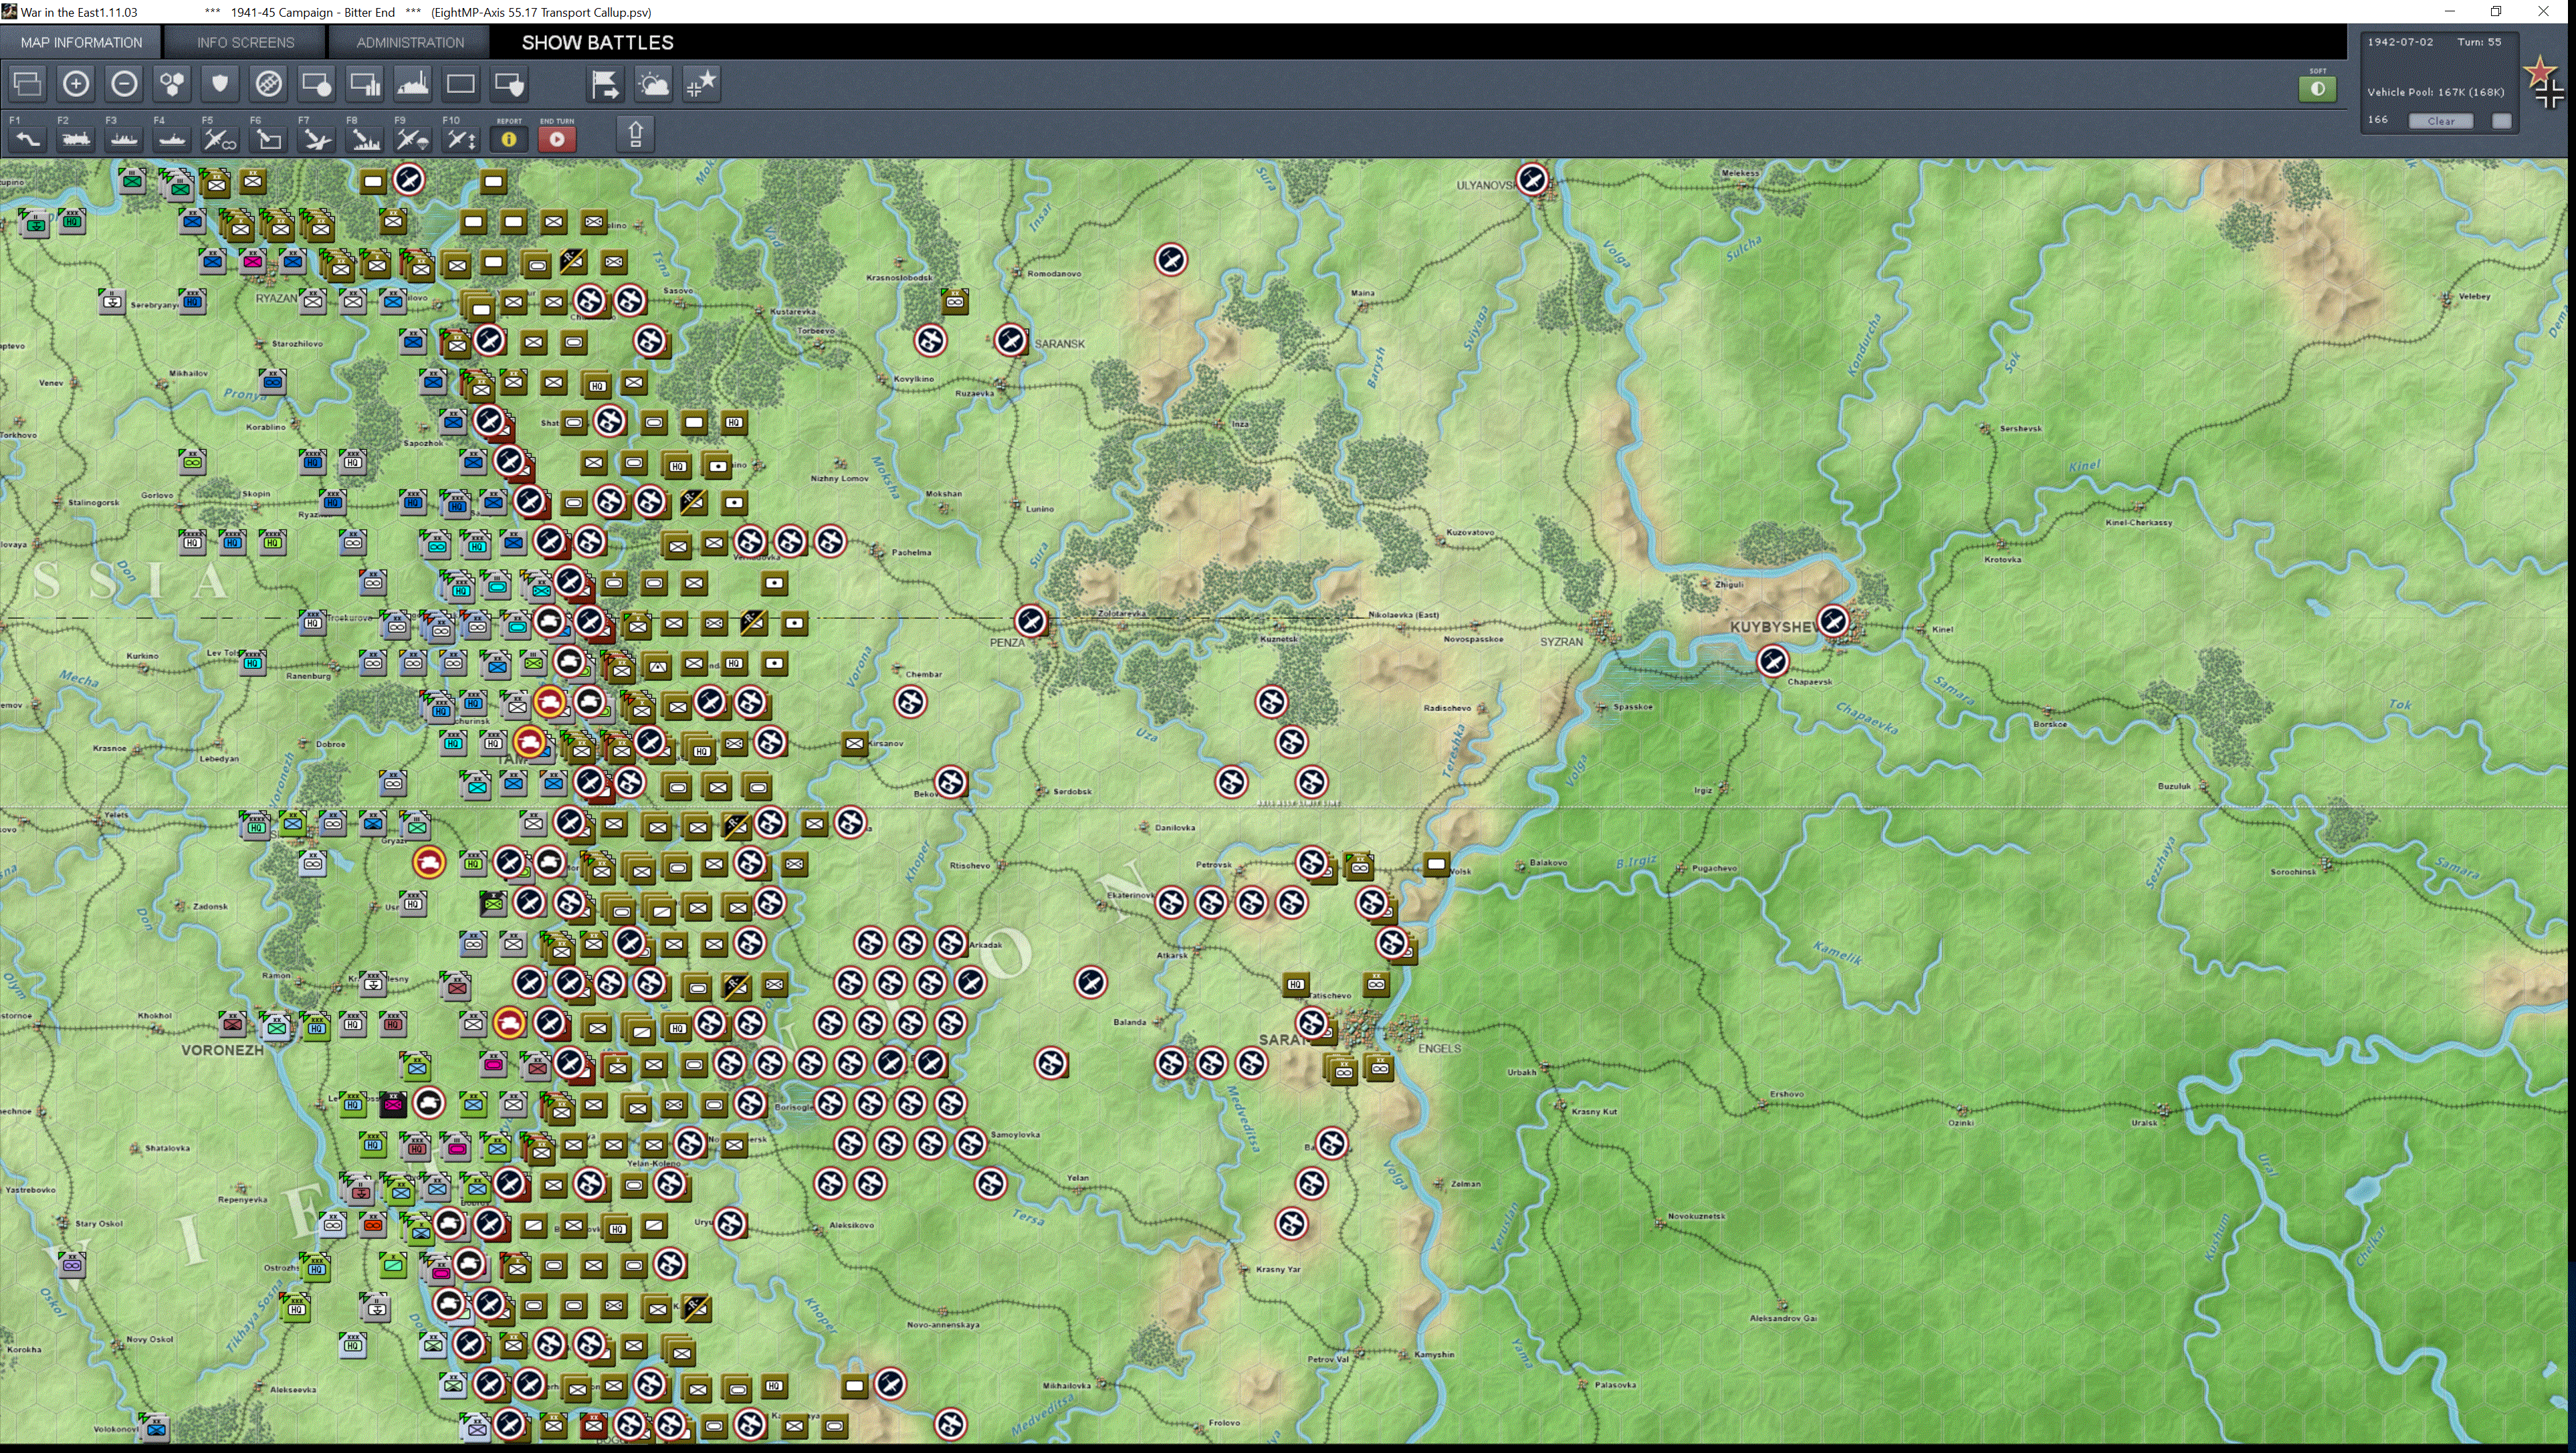The width and height of the screenshot is (2576, 1453).
Task: Click the move-flag arrow icon
Action: pos(605,84)
